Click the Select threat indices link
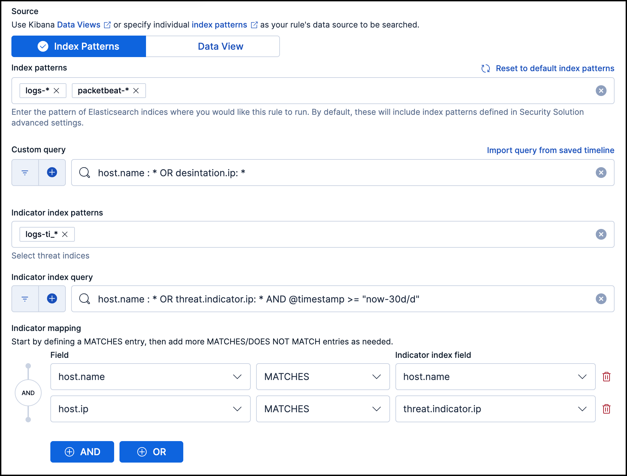The image size is (627, 476). tap(50, 255)
